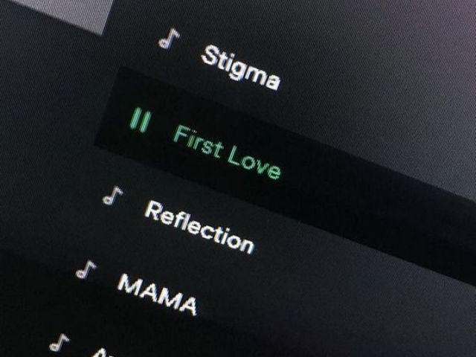Click the music note icon beside MAMA
476x357 pixels.
tap(86, 269)
